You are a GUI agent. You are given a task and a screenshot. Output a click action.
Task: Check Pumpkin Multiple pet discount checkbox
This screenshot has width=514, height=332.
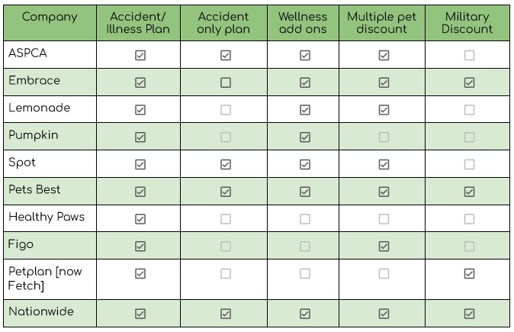pos(384,137)
